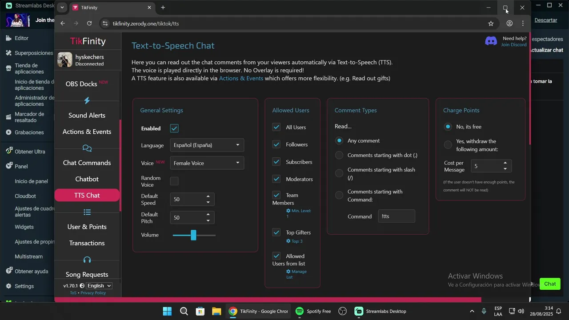This screenshot has height=320, width=569.
Task: Open Windows Start menu
Action: pos(167,311)
